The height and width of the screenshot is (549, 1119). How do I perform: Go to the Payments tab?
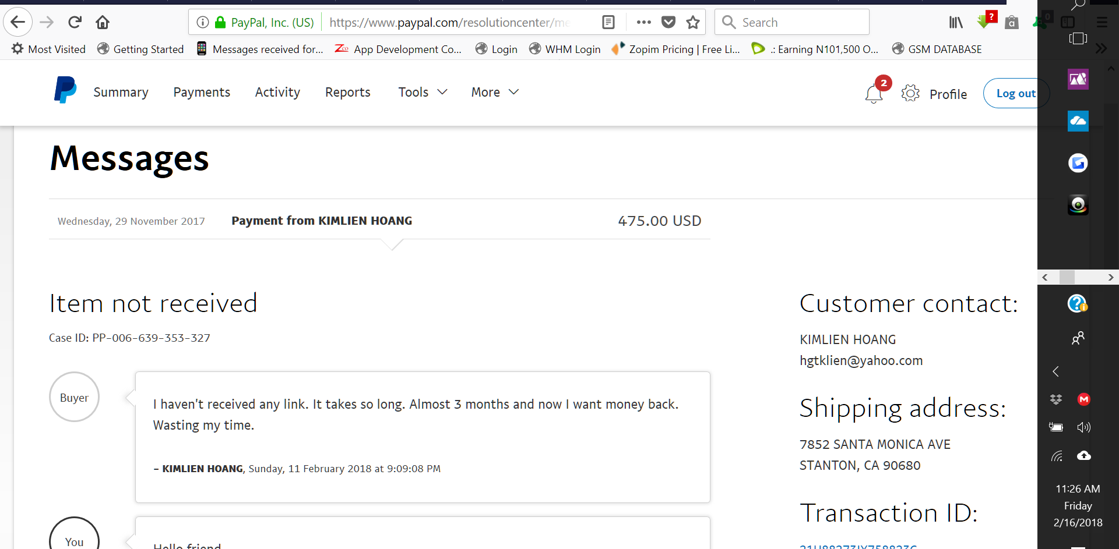coord(202,92)
